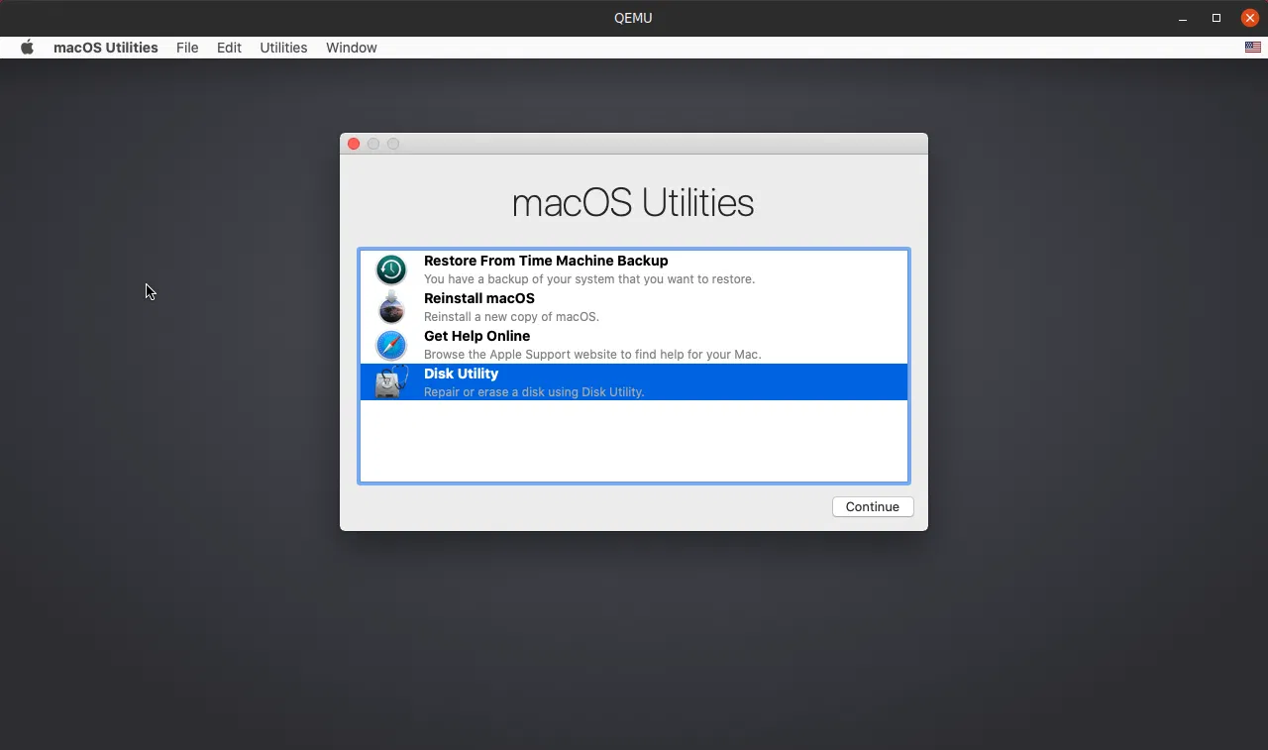1268x750 pixels.
Task: Open the File menu
Action: pyautogui.click(x=187, y=48)
